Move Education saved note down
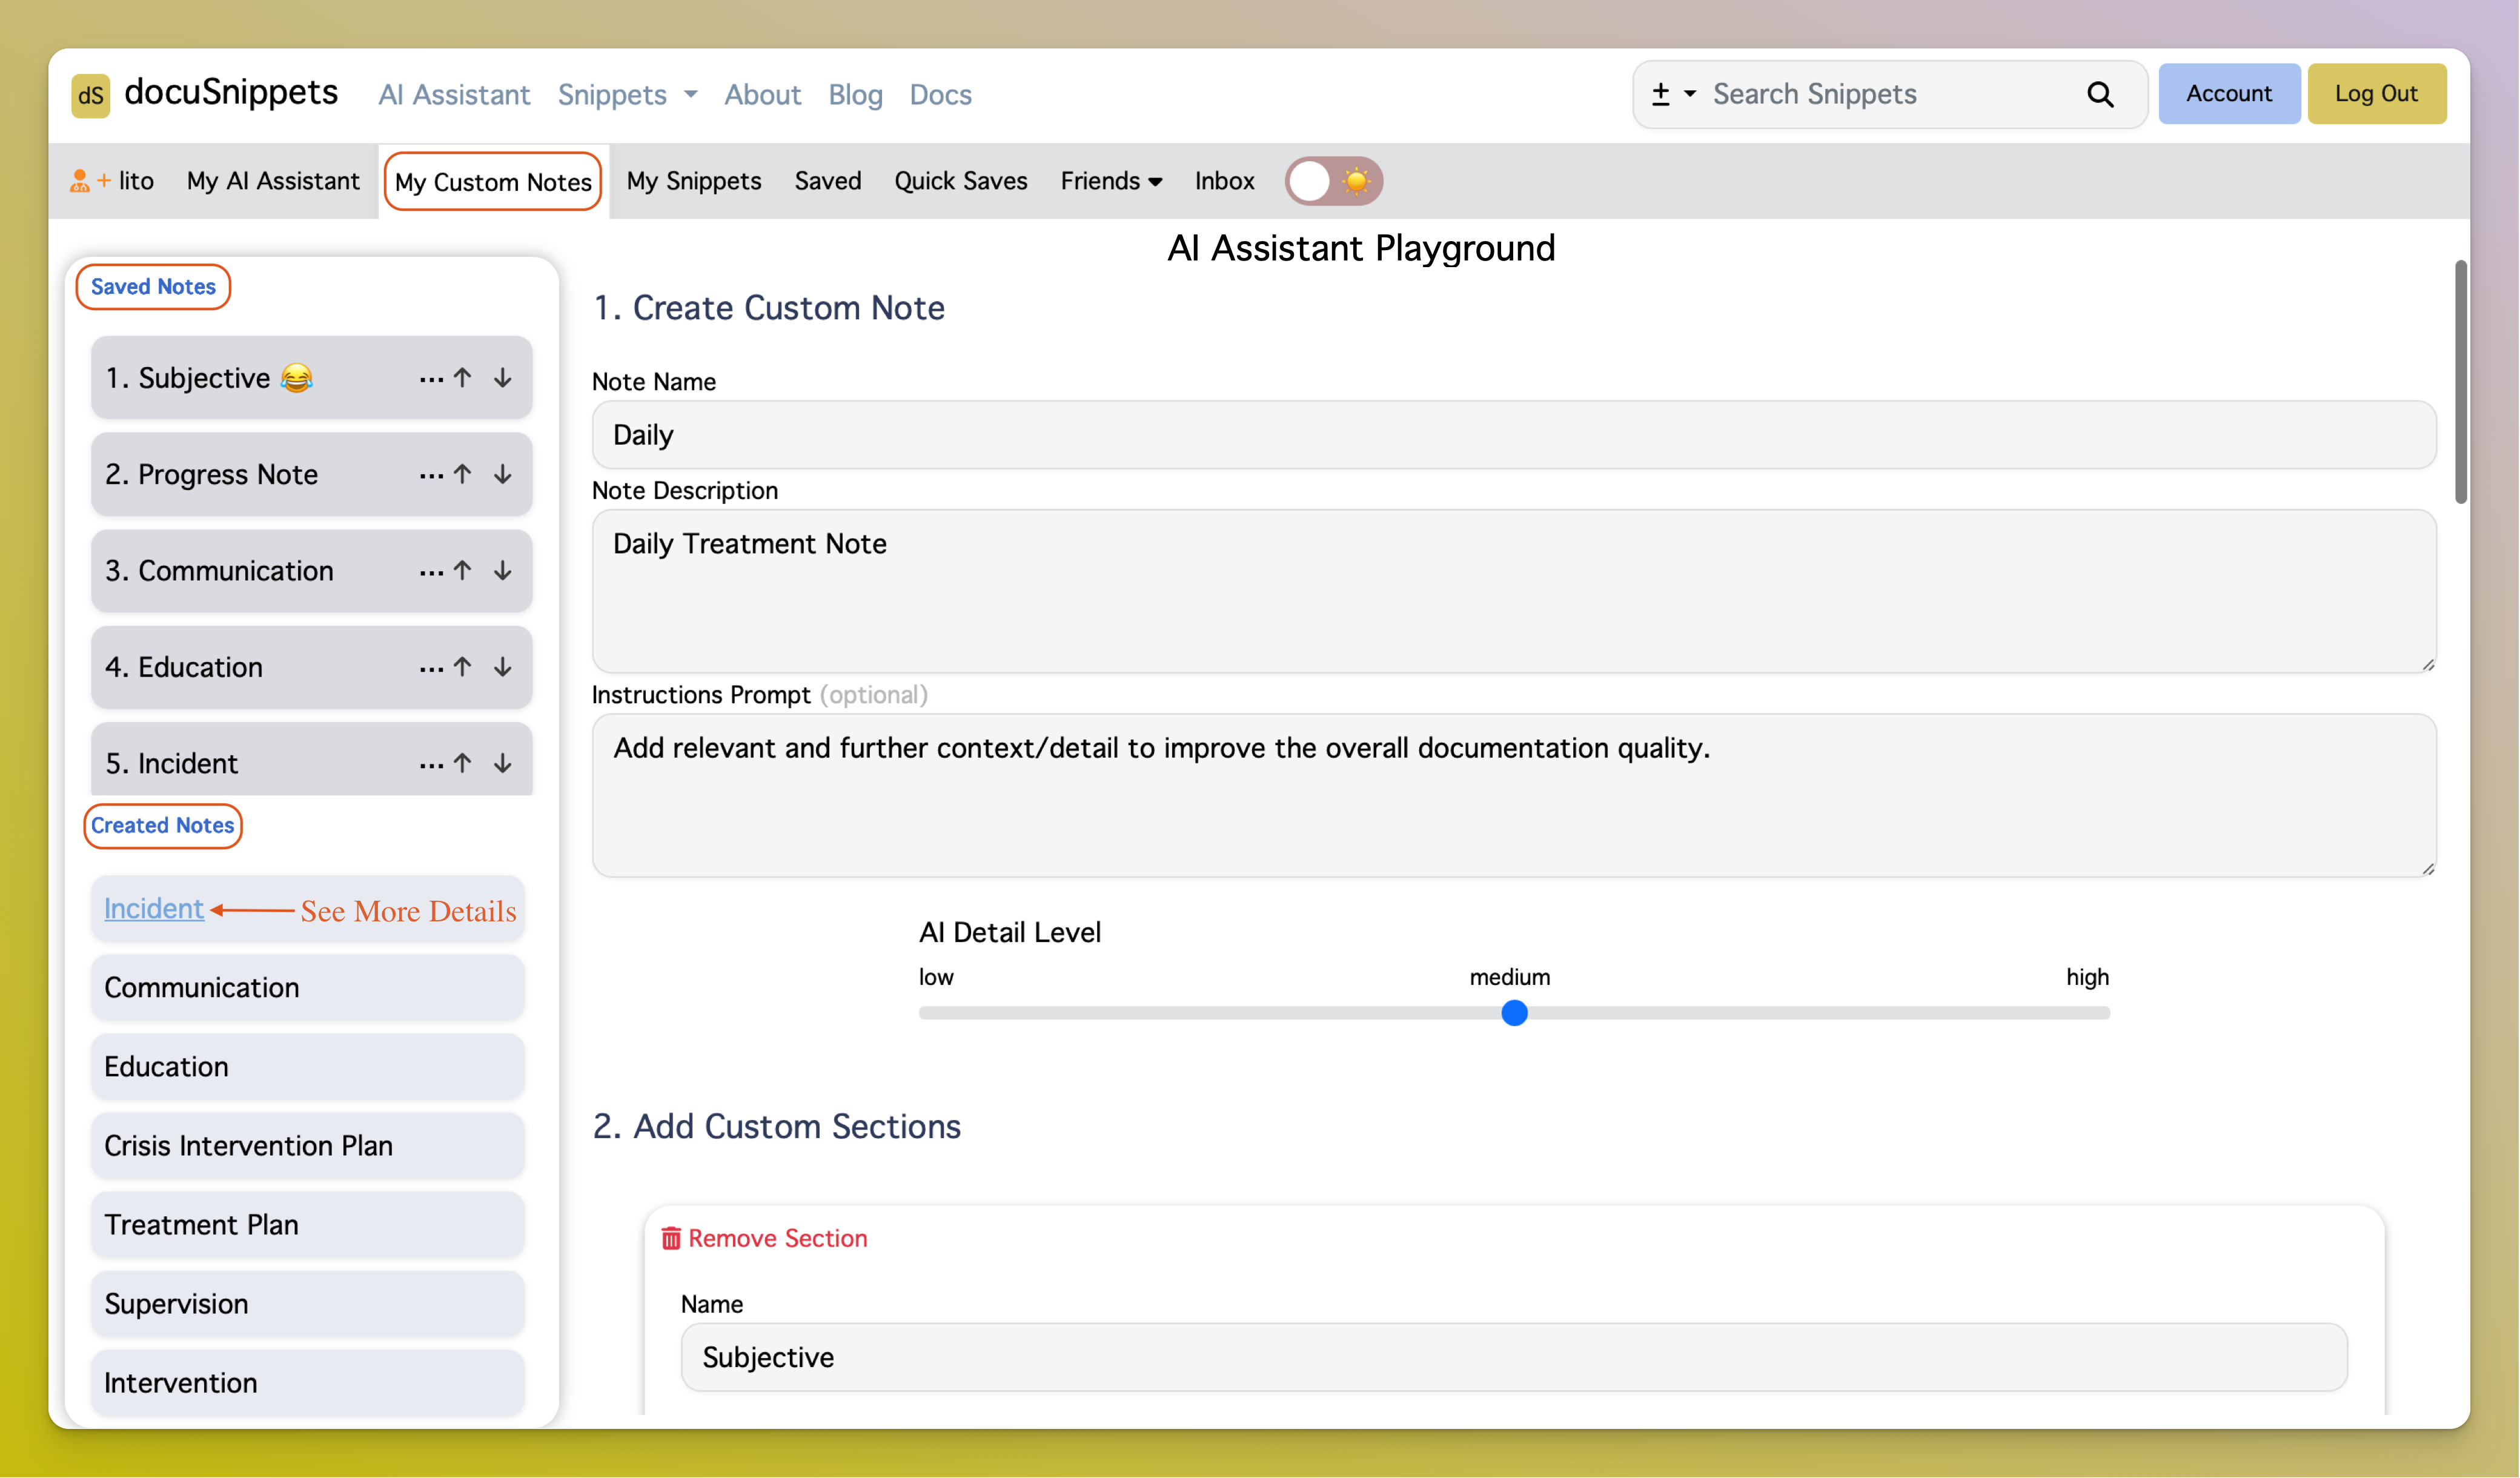Viewport: 2520px width, 1478px height. [503, 667]
